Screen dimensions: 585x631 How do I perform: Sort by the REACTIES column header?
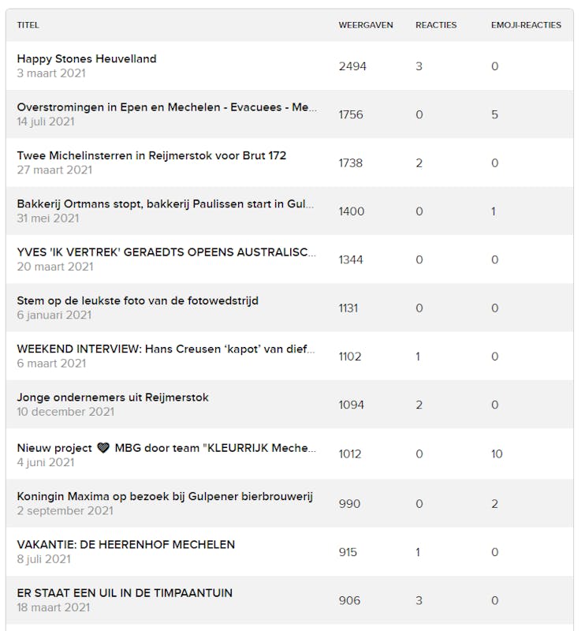tap(436, 25)
